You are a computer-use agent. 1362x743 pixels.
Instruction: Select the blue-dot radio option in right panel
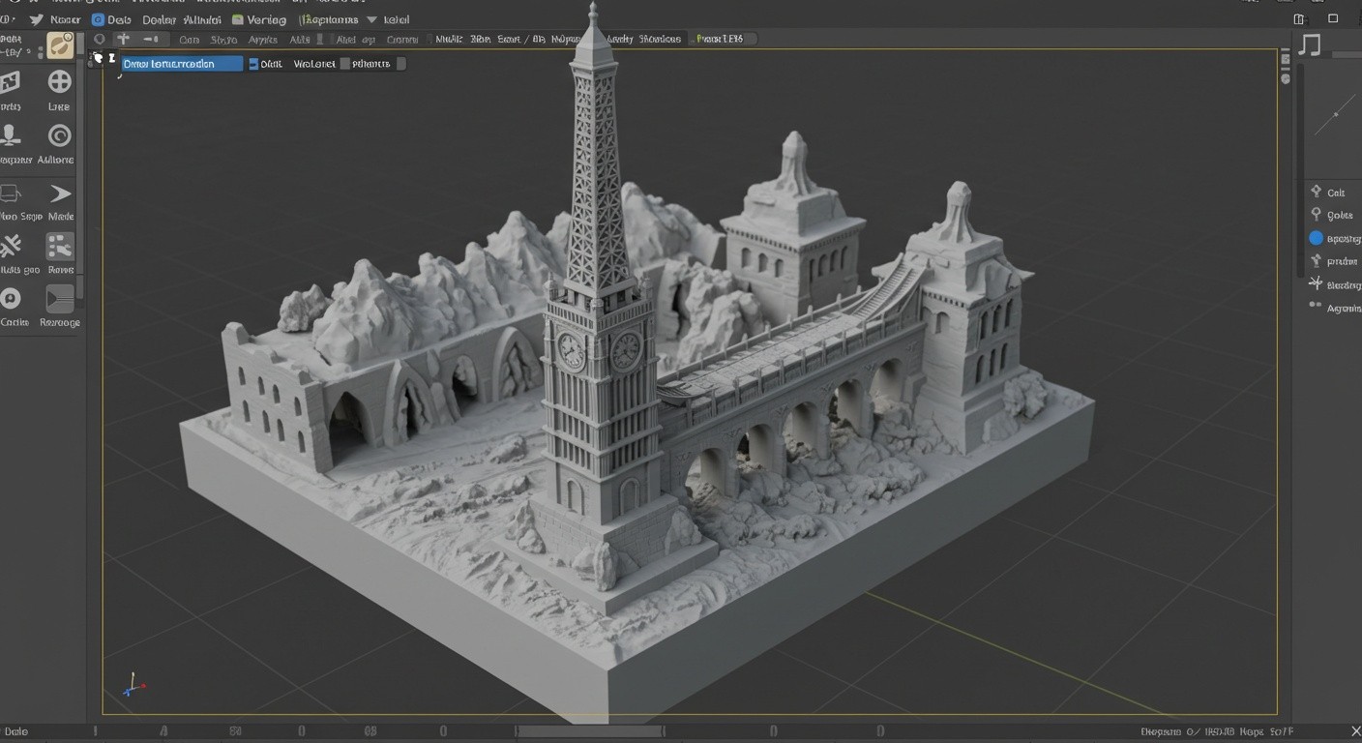(x=1316, y=238)
